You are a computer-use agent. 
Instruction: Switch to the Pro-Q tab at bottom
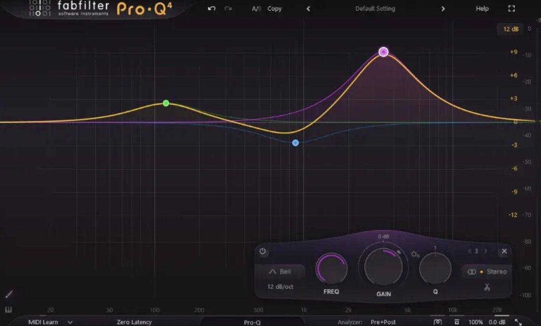pyautogui.click(x=253, y=322)
